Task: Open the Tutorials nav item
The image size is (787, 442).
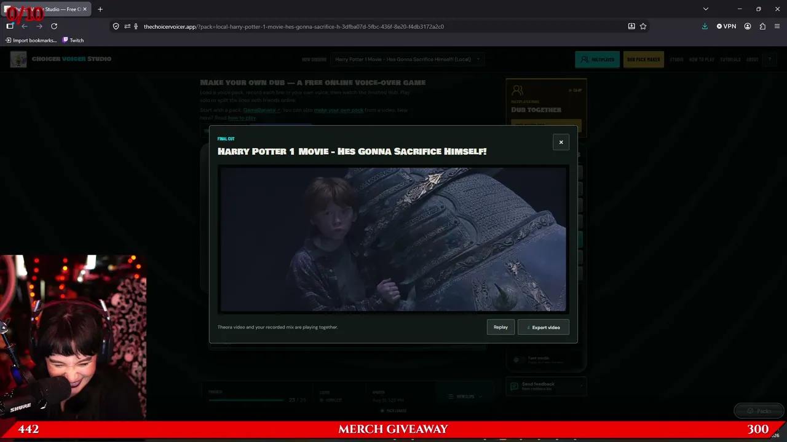Action: tap(730, 60)
